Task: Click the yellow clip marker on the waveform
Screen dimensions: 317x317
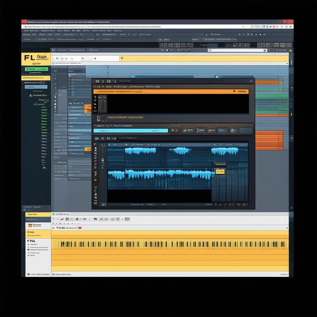Action: point(220,171)
